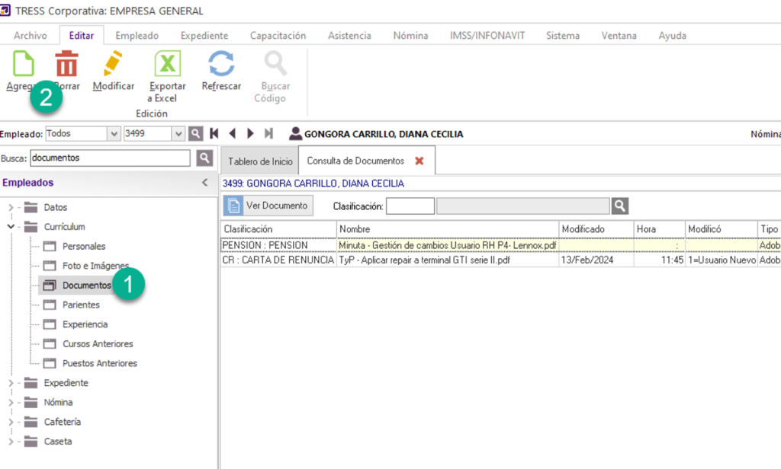Collapse the Empleados side panel chevron
Image resolution: width=781 pixels, height=469 pixels.
204,183
